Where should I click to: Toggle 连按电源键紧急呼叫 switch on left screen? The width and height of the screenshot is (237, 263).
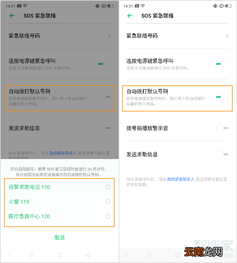[105, 64]
